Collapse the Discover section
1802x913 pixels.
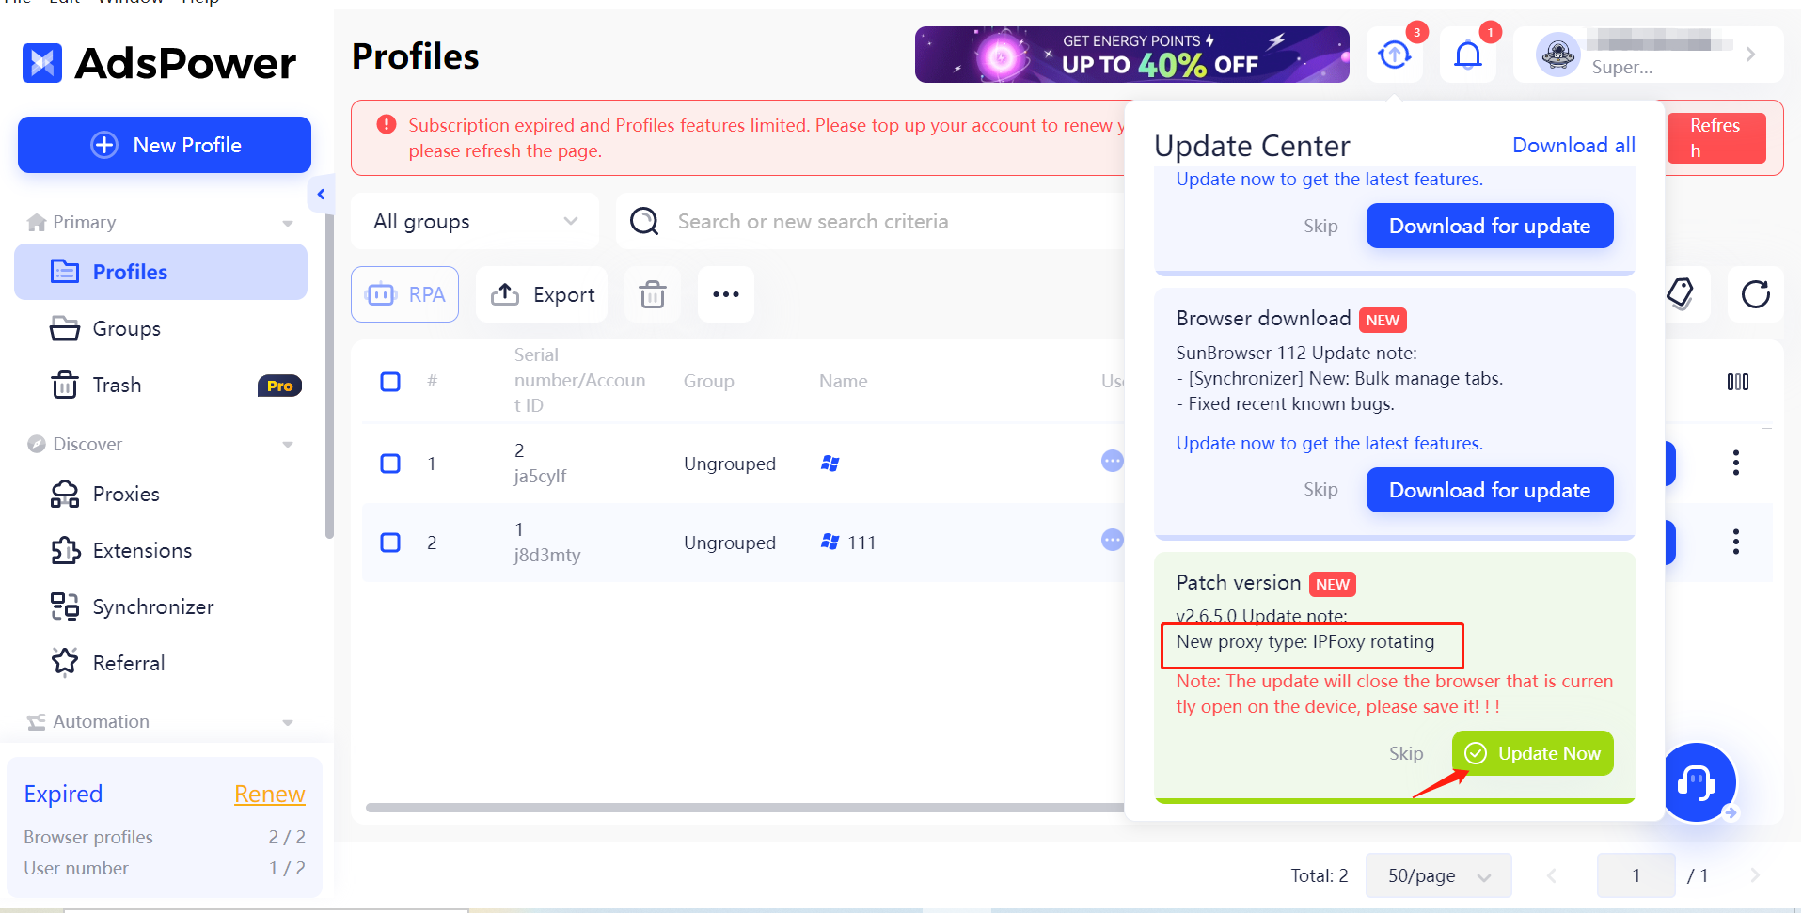pos(288,445)
